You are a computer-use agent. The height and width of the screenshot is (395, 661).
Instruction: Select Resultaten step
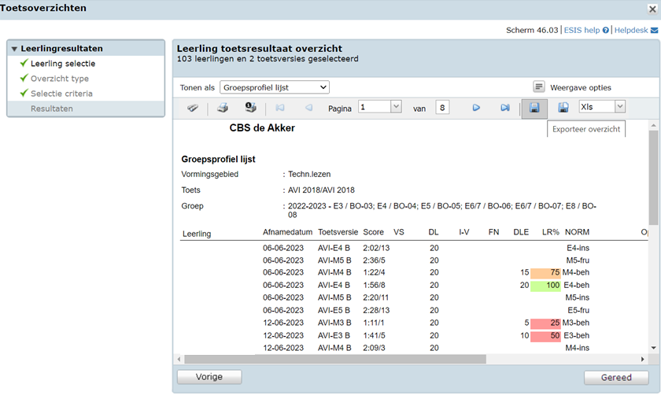[52, 109]
